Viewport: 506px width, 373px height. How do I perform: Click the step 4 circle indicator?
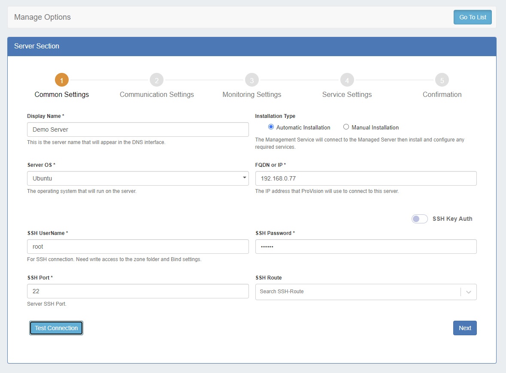click(x=347, y=80)
